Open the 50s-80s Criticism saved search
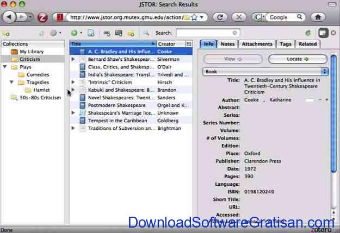This screenshot has width=340, height=233. point(40,98)
